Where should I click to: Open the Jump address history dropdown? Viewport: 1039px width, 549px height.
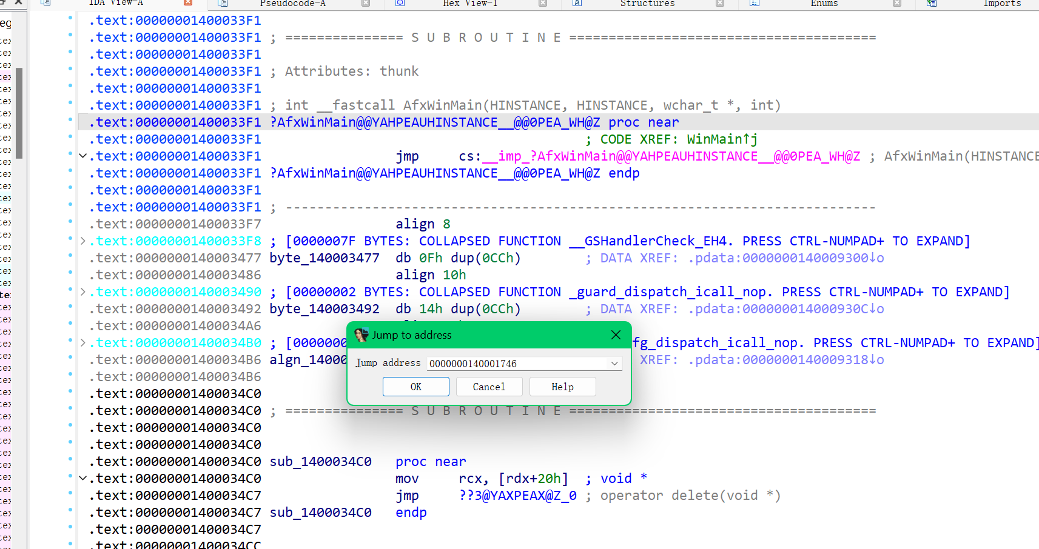click(614, 364)
